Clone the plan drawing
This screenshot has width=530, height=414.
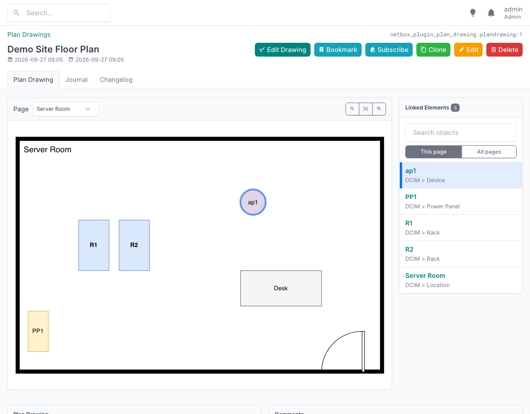[433, 50]
